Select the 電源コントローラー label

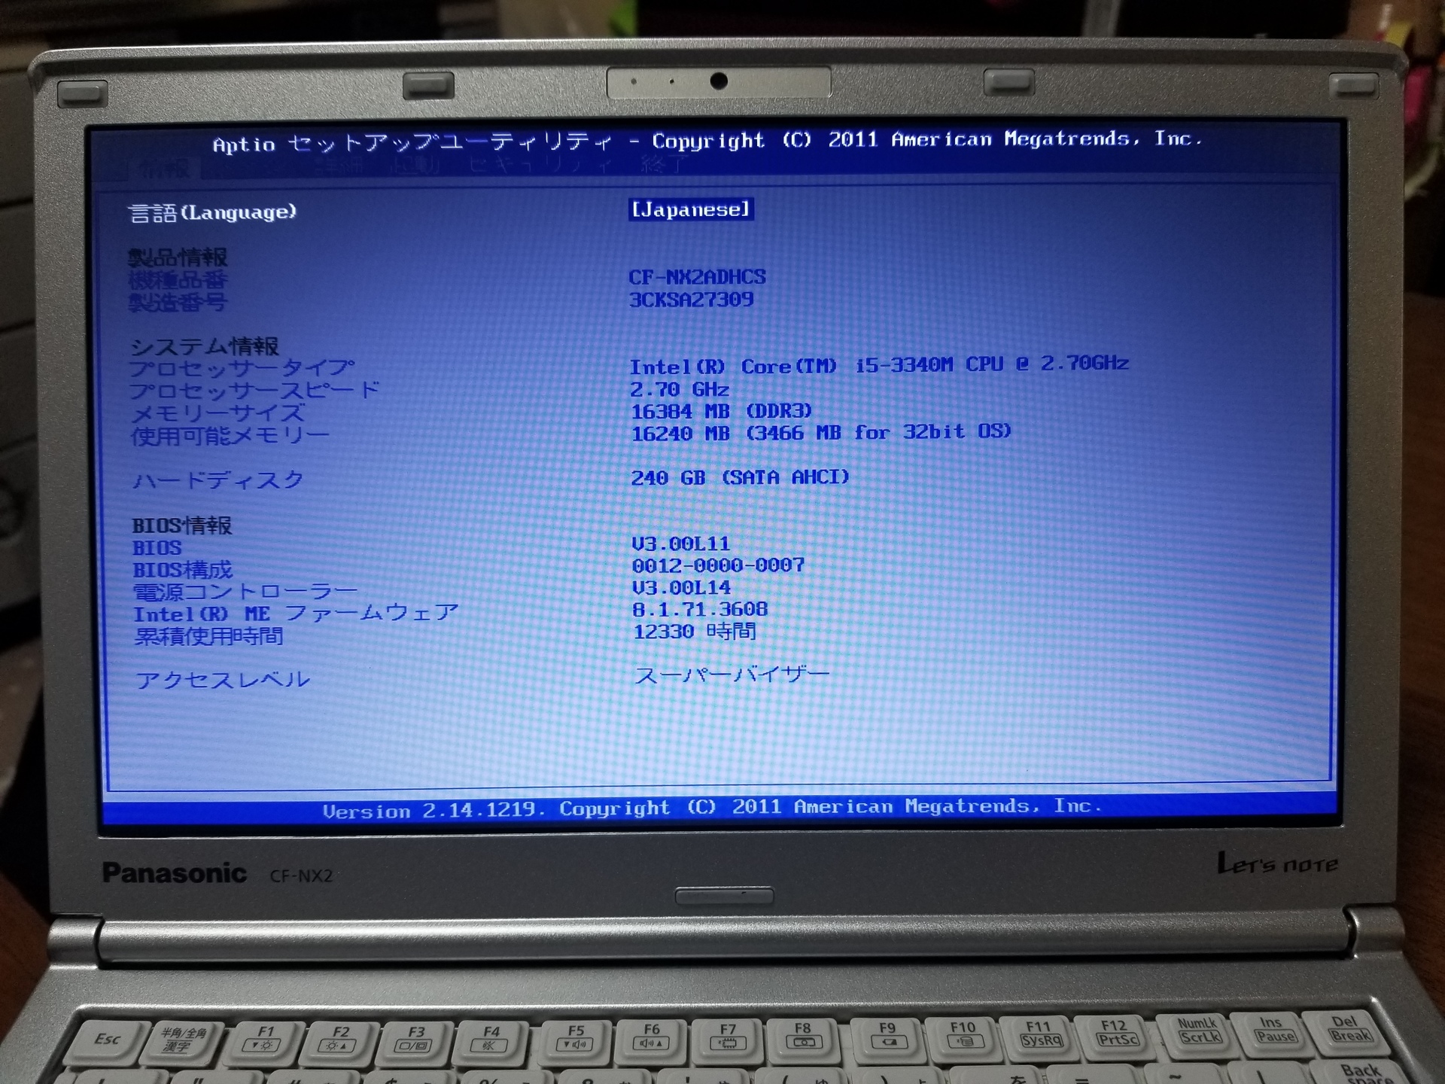(x=245, y=592)
